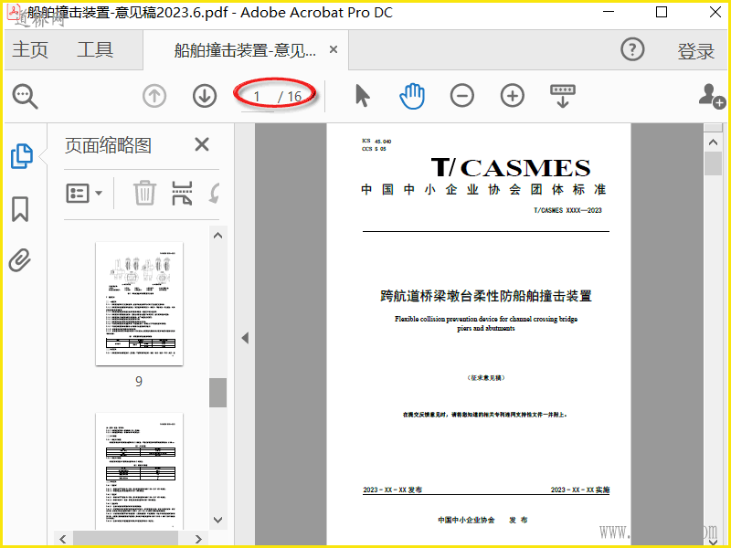
Task: Go to previous page with up arrow
Action: click(x=154, y=97)
